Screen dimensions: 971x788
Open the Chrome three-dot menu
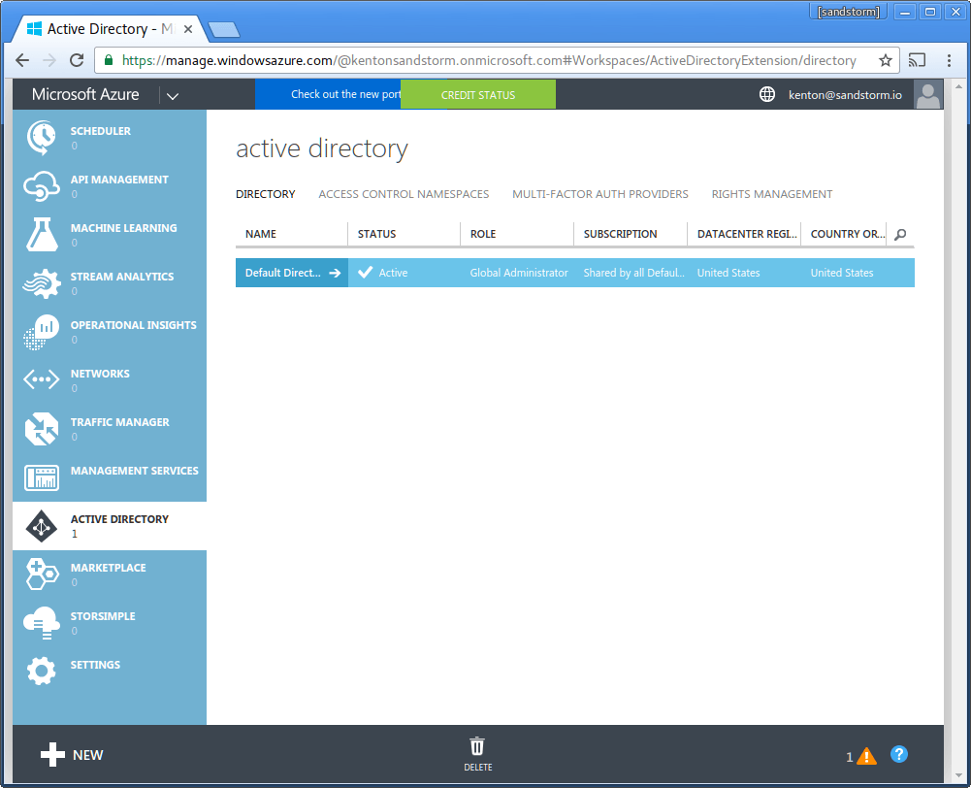tap(949, 60)
